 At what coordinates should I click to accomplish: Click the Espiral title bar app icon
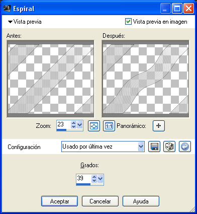[x=7, y=9]
